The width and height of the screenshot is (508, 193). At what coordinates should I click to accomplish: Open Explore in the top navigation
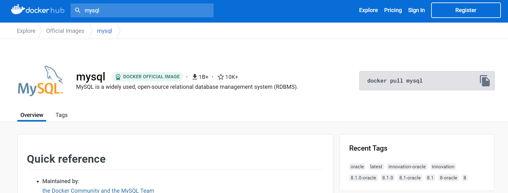(368, 10)
